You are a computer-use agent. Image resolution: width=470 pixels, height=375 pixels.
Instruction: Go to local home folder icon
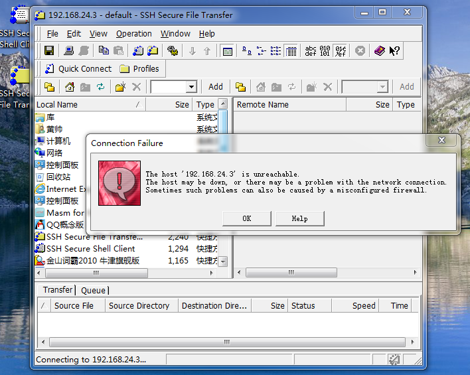[x=70, y=87]
